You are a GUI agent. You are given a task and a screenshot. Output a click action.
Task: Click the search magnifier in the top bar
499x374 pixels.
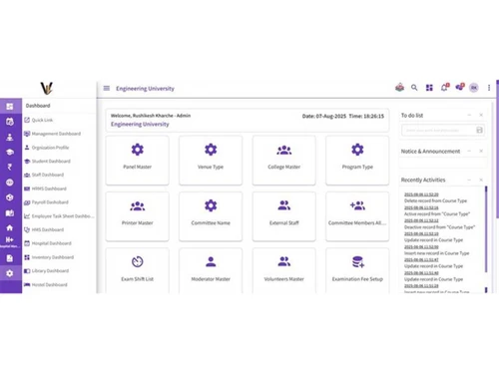pos(414,88)
